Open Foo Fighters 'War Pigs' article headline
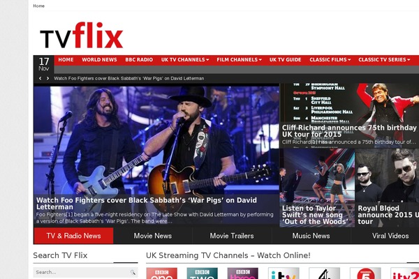This screenshot has height=279, width=419. click(147, 204)
